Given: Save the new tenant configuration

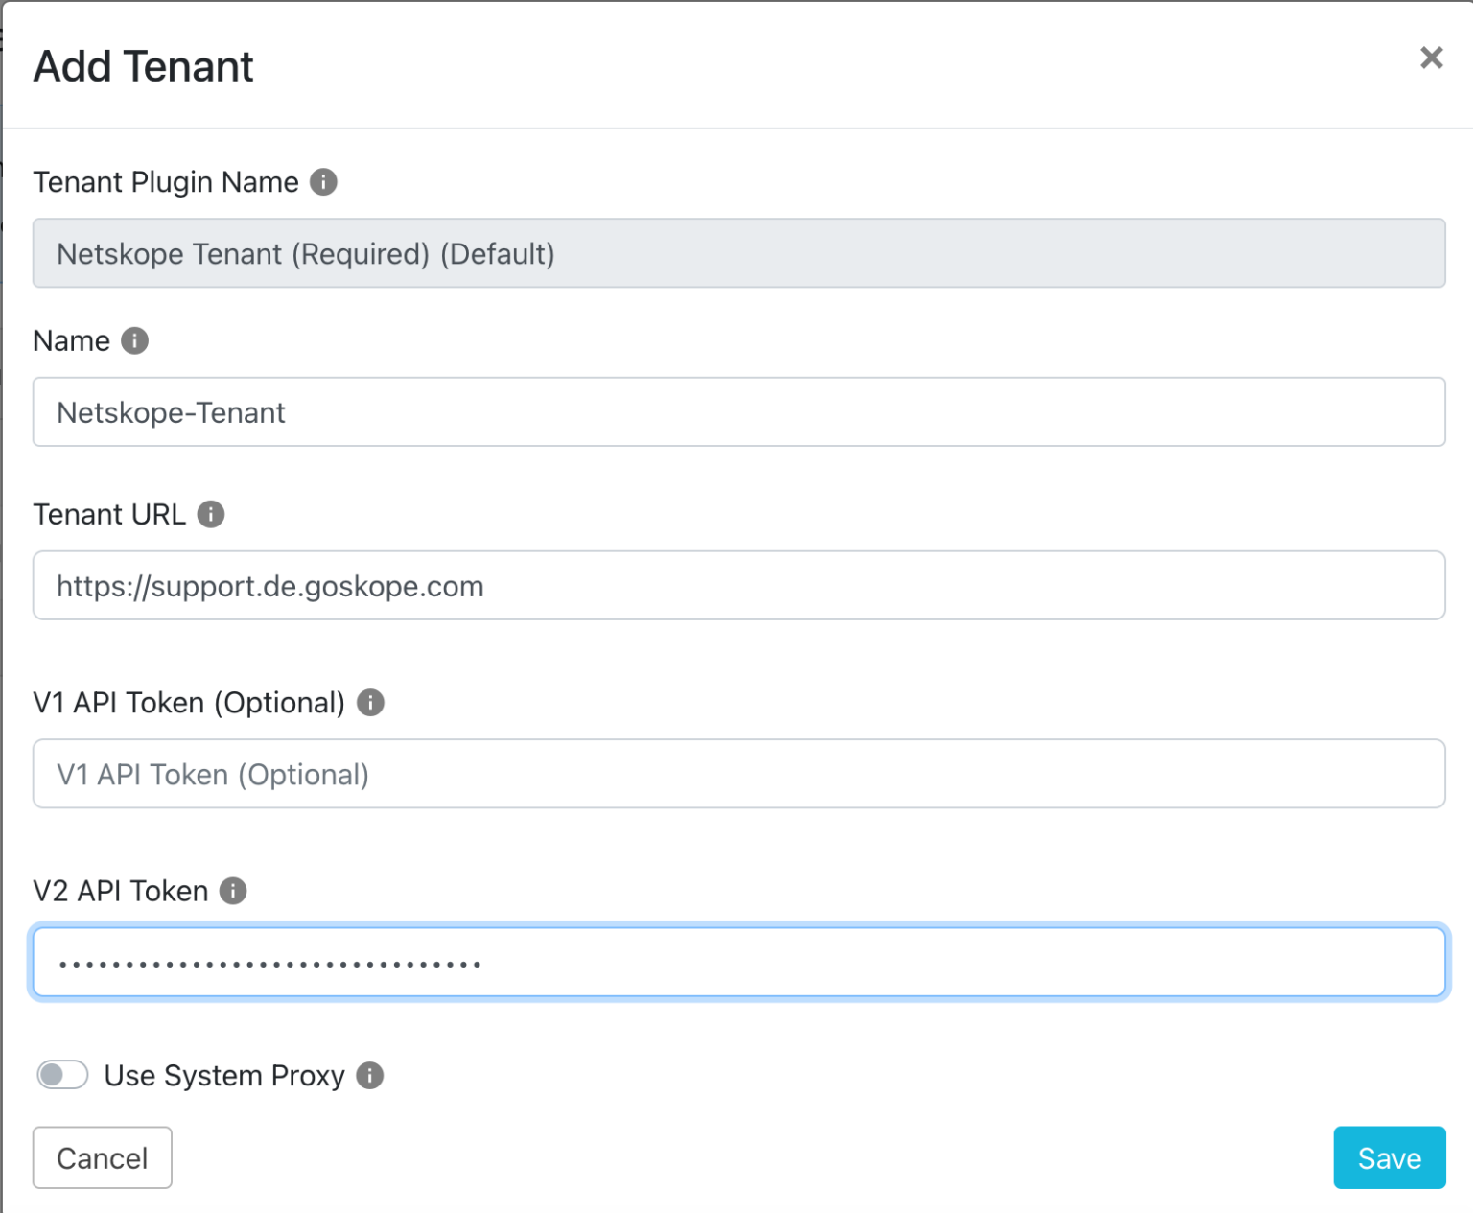Looking at the screenshot, I should click(x=1389, y=1157).
